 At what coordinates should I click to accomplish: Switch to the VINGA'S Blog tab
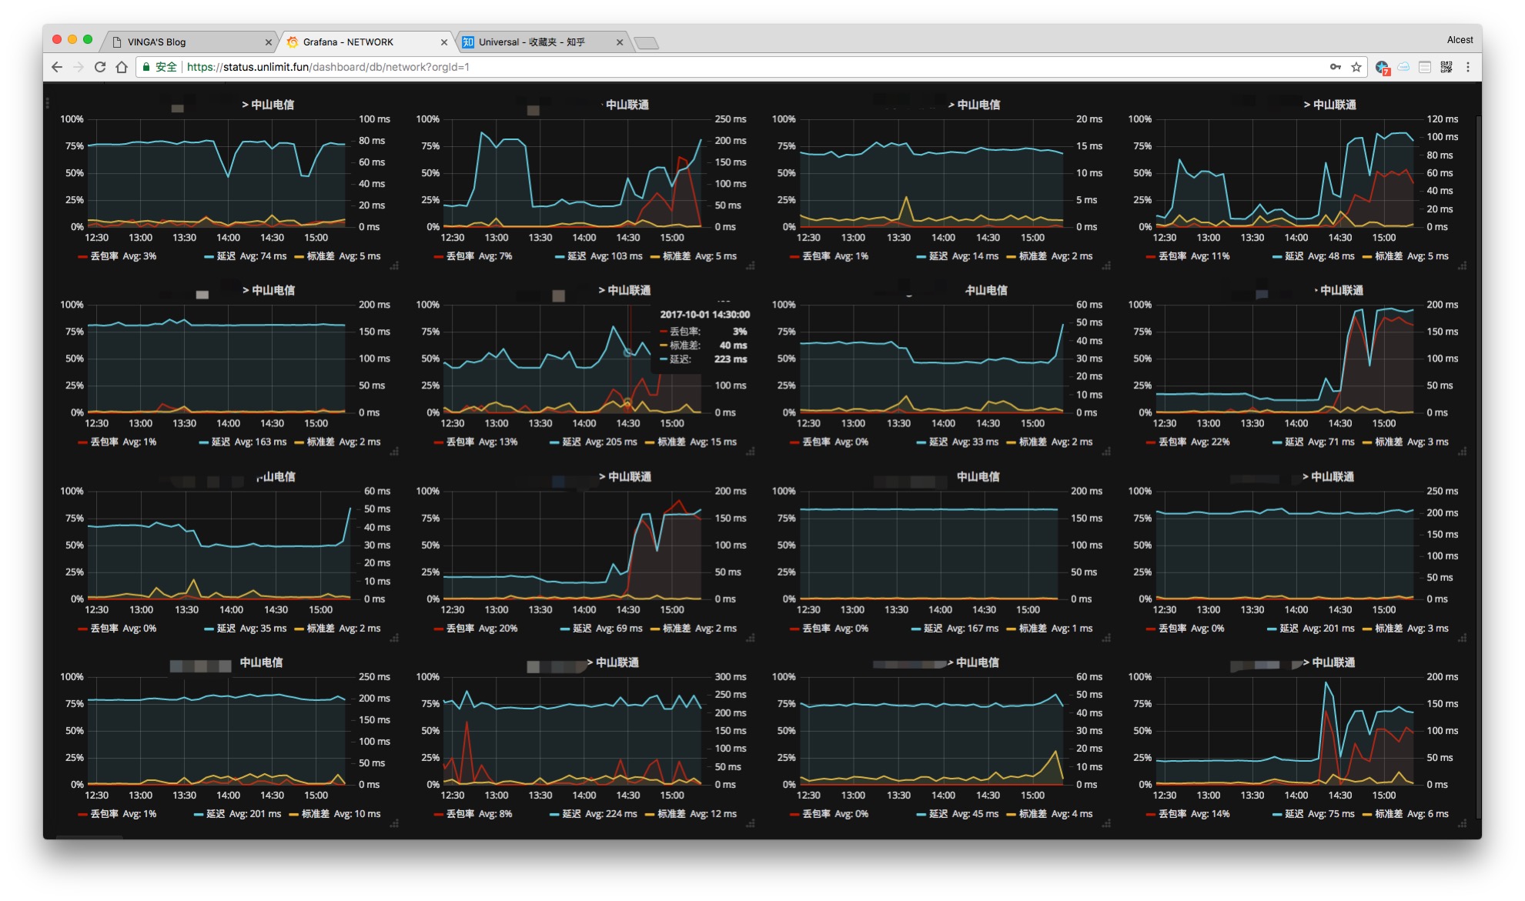click(x=189, y=42)
